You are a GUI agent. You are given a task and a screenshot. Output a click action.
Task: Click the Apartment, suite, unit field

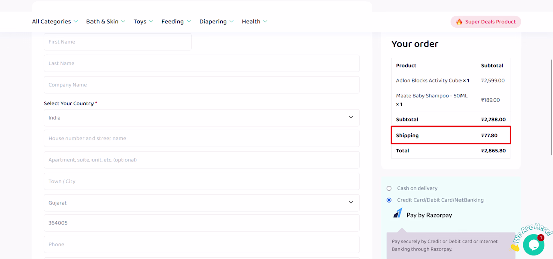tap(202, 160)
